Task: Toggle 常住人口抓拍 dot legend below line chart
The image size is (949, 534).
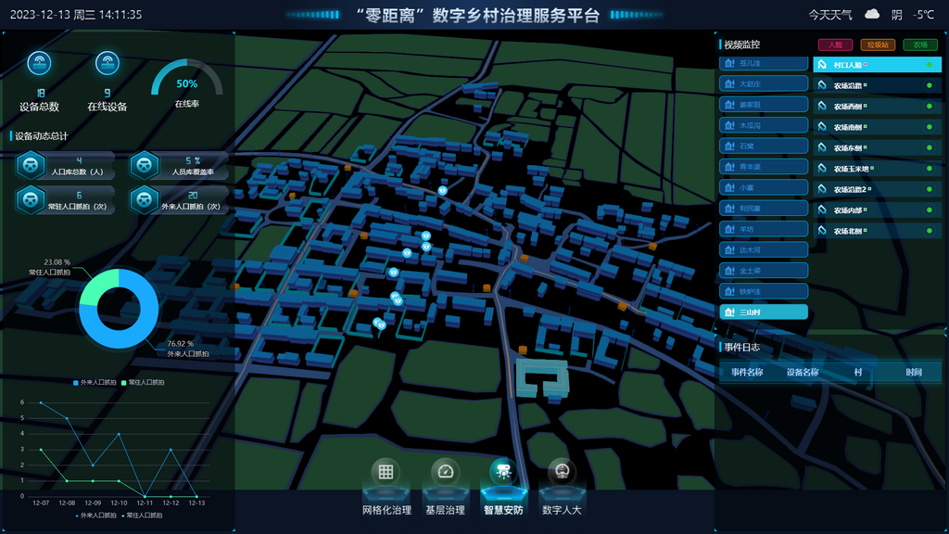Action: [x=142, y=515]
